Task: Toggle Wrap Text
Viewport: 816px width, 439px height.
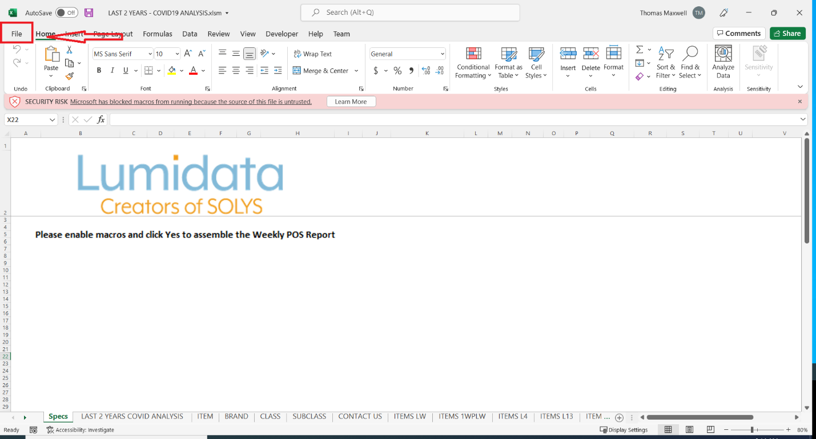Action: [x=312, y=54]
